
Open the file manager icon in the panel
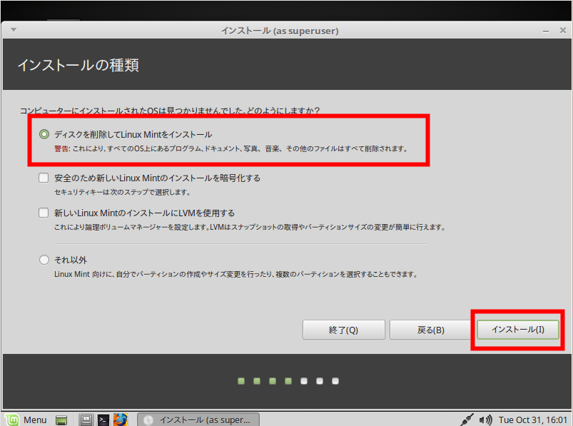tap(86, 420)
